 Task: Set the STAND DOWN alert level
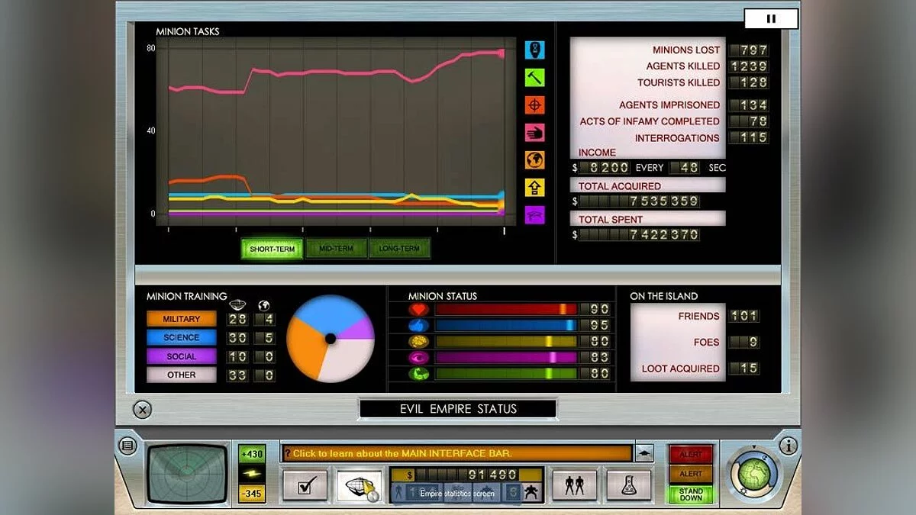click(x=691, y=494)
